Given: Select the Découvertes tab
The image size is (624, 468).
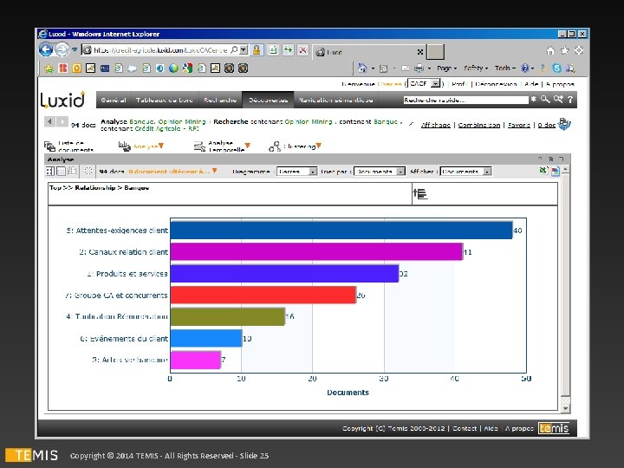Looking at the screenshot, I should (x=268, y=100).
